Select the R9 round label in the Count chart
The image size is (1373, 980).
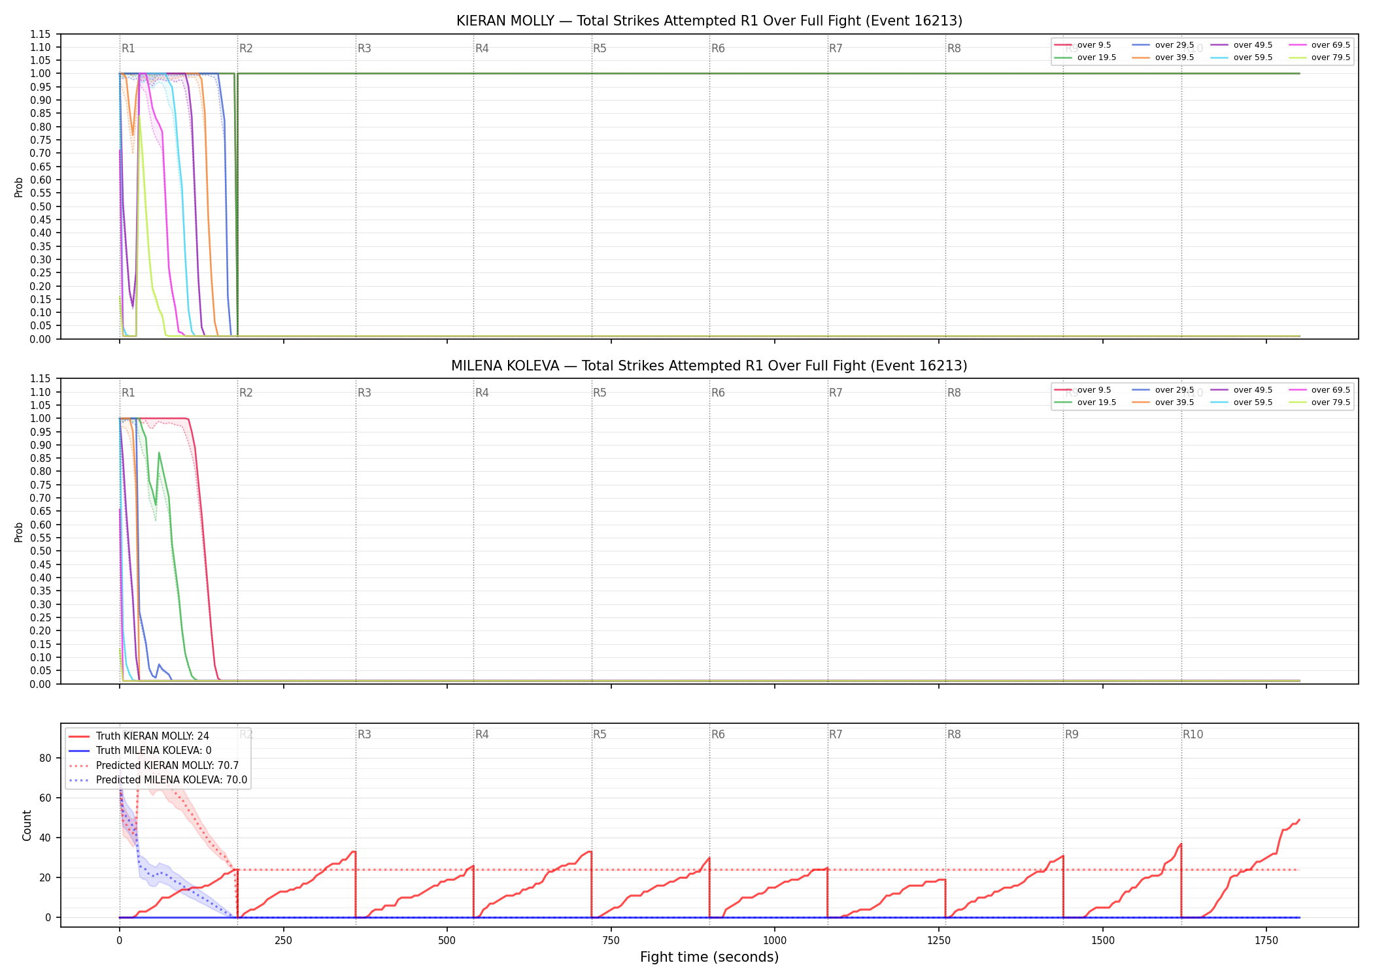pyautogui.click(x=1072, y=734)
